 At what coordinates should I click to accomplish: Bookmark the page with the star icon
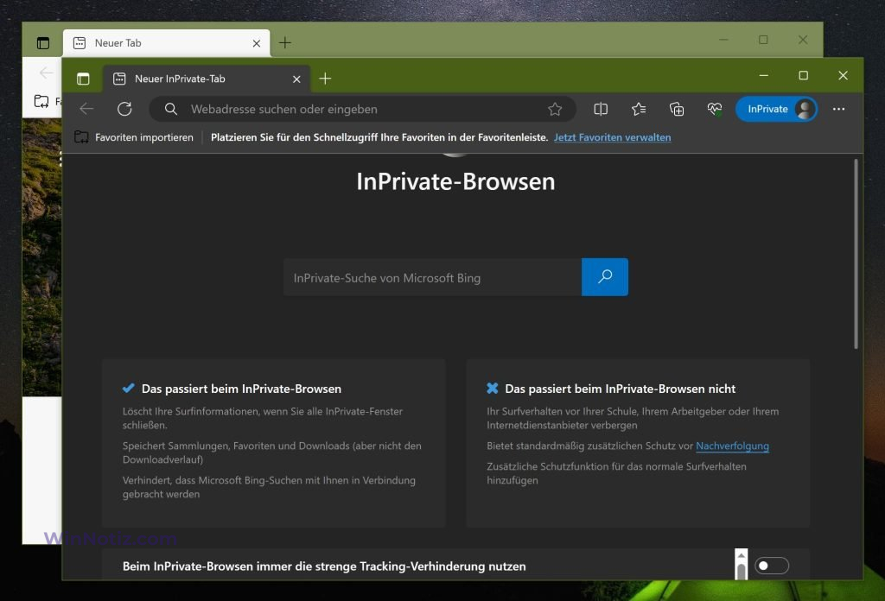pos(554,109)
